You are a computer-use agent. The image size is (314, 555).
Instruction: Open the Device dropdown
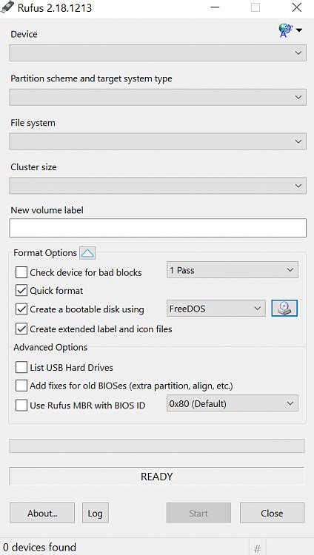pyautogui.click(x=158, y=53)
